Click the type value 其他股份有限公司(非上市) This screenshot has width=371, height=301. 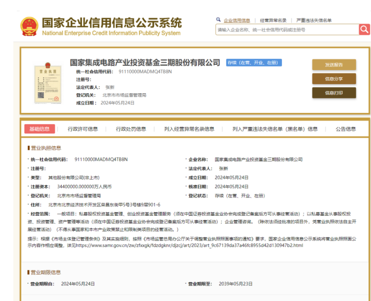(x=74, y=178)
